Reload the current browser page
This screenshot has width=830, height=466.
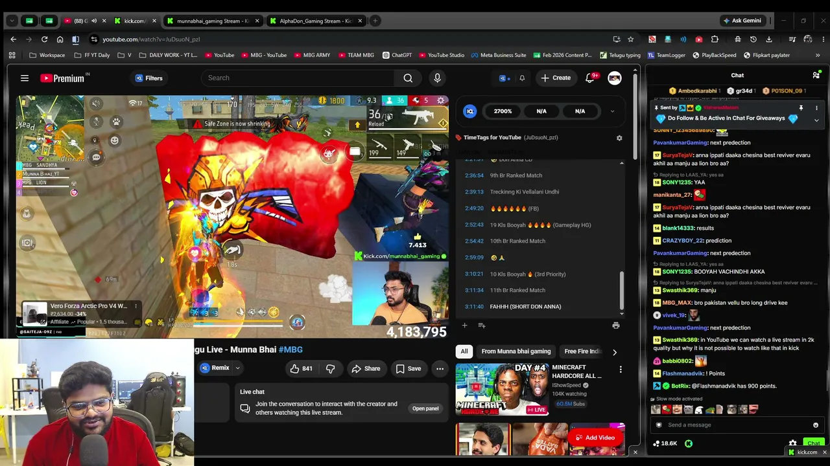(x=44, y=39)
